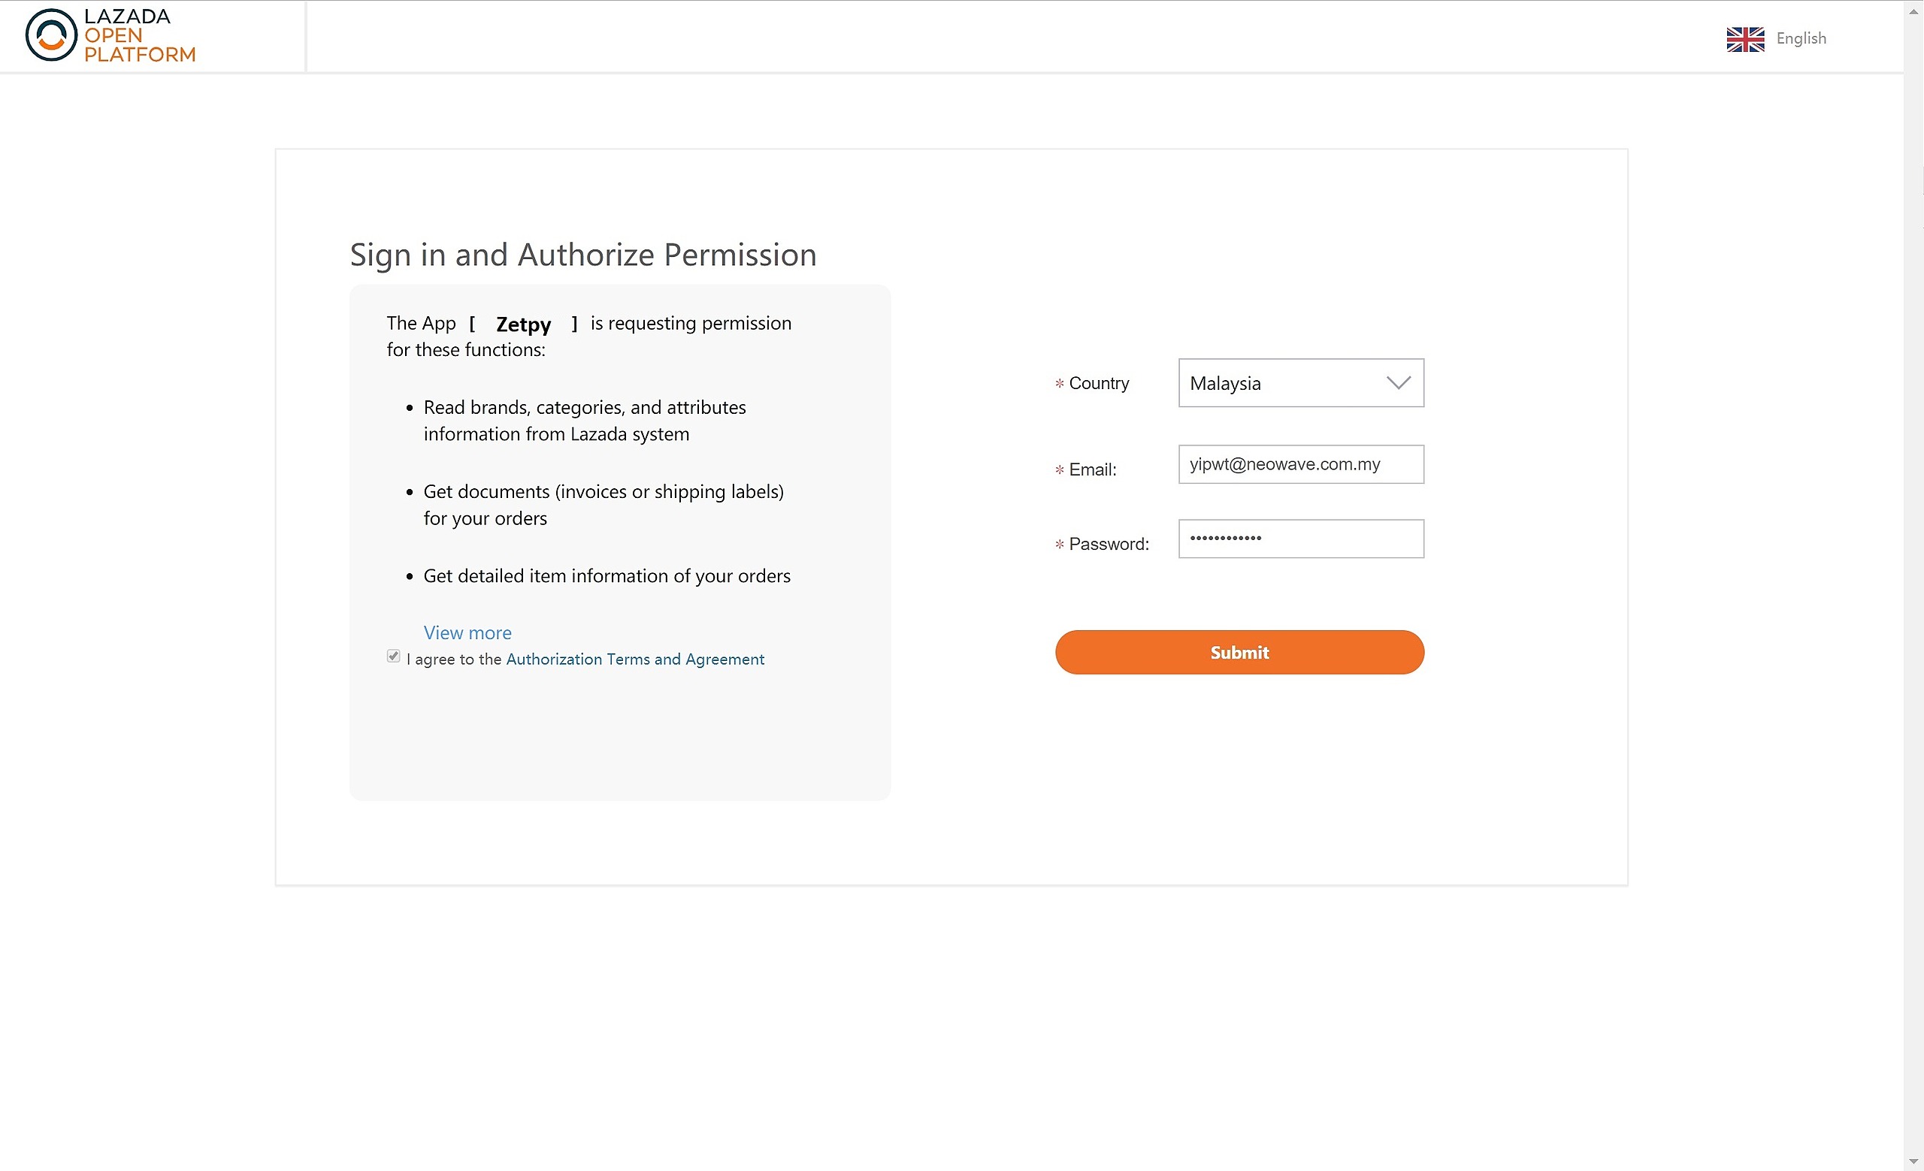
Task: Click the scrollbar down arrow
Action: click(1913, 1160)
